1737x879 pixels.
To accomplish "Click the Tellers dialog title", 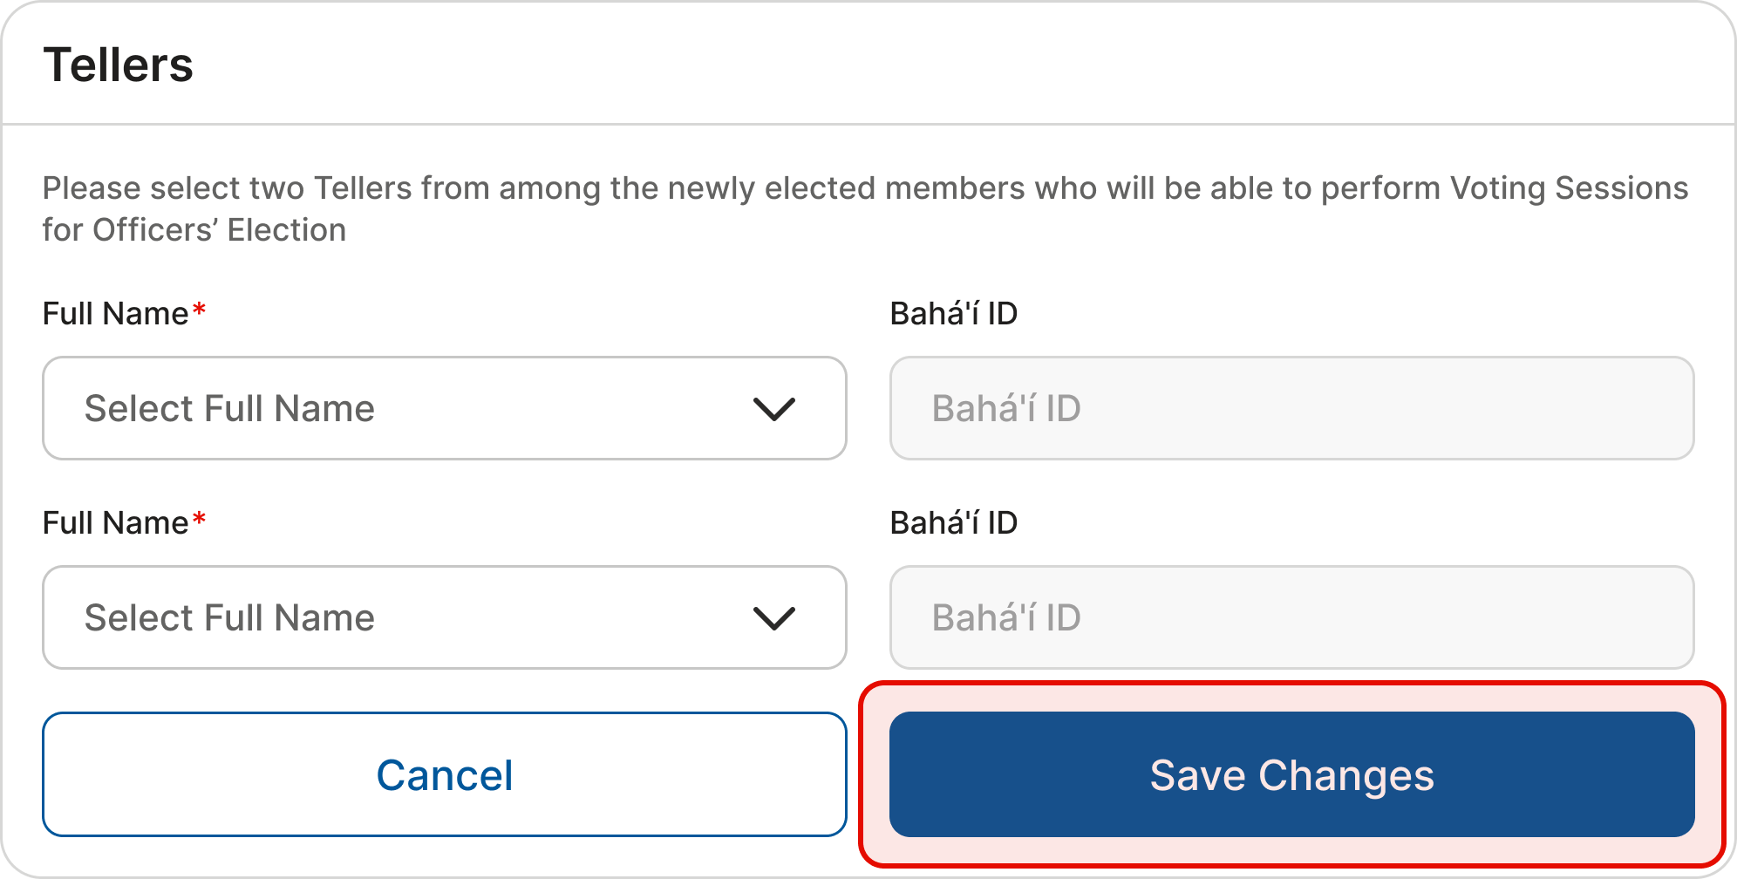I will click(x=119, y=65).
